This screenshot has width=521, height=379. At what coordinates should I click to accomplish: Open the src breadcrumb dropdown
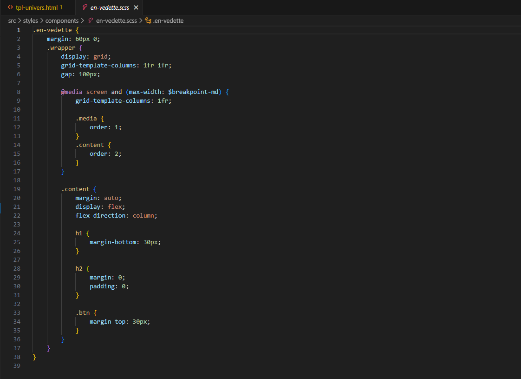(x=12, y=20)
